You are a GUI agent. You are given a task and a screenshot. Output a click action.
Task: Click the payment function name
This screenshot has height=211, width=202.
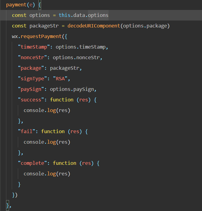(x=16, y=5)
